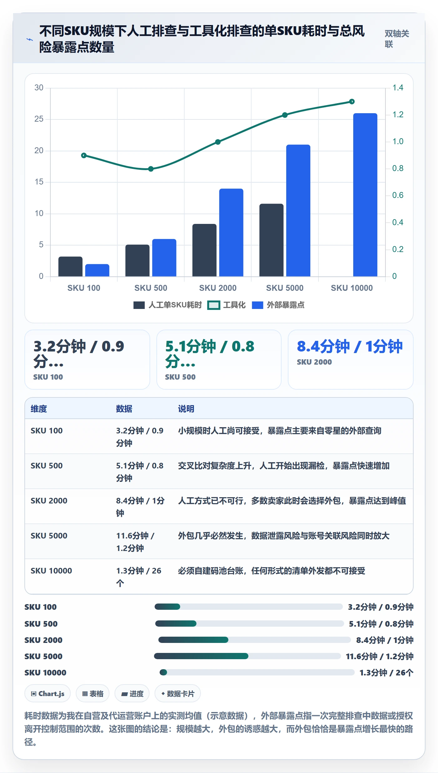438x773 pixels.
Task: Click the SKU 2000 table row label
Action: (49, 501)
